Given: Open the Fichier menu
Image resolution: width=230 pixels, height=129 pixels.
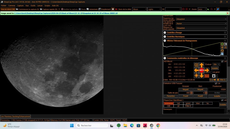Looking at the screenshot, I should (x=4, y=5).
